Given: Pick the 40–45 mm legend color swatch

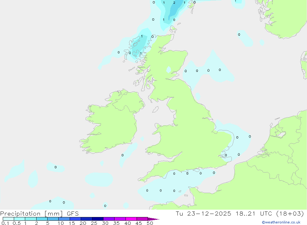Looking at the screenshot, I should click(131, 219).
